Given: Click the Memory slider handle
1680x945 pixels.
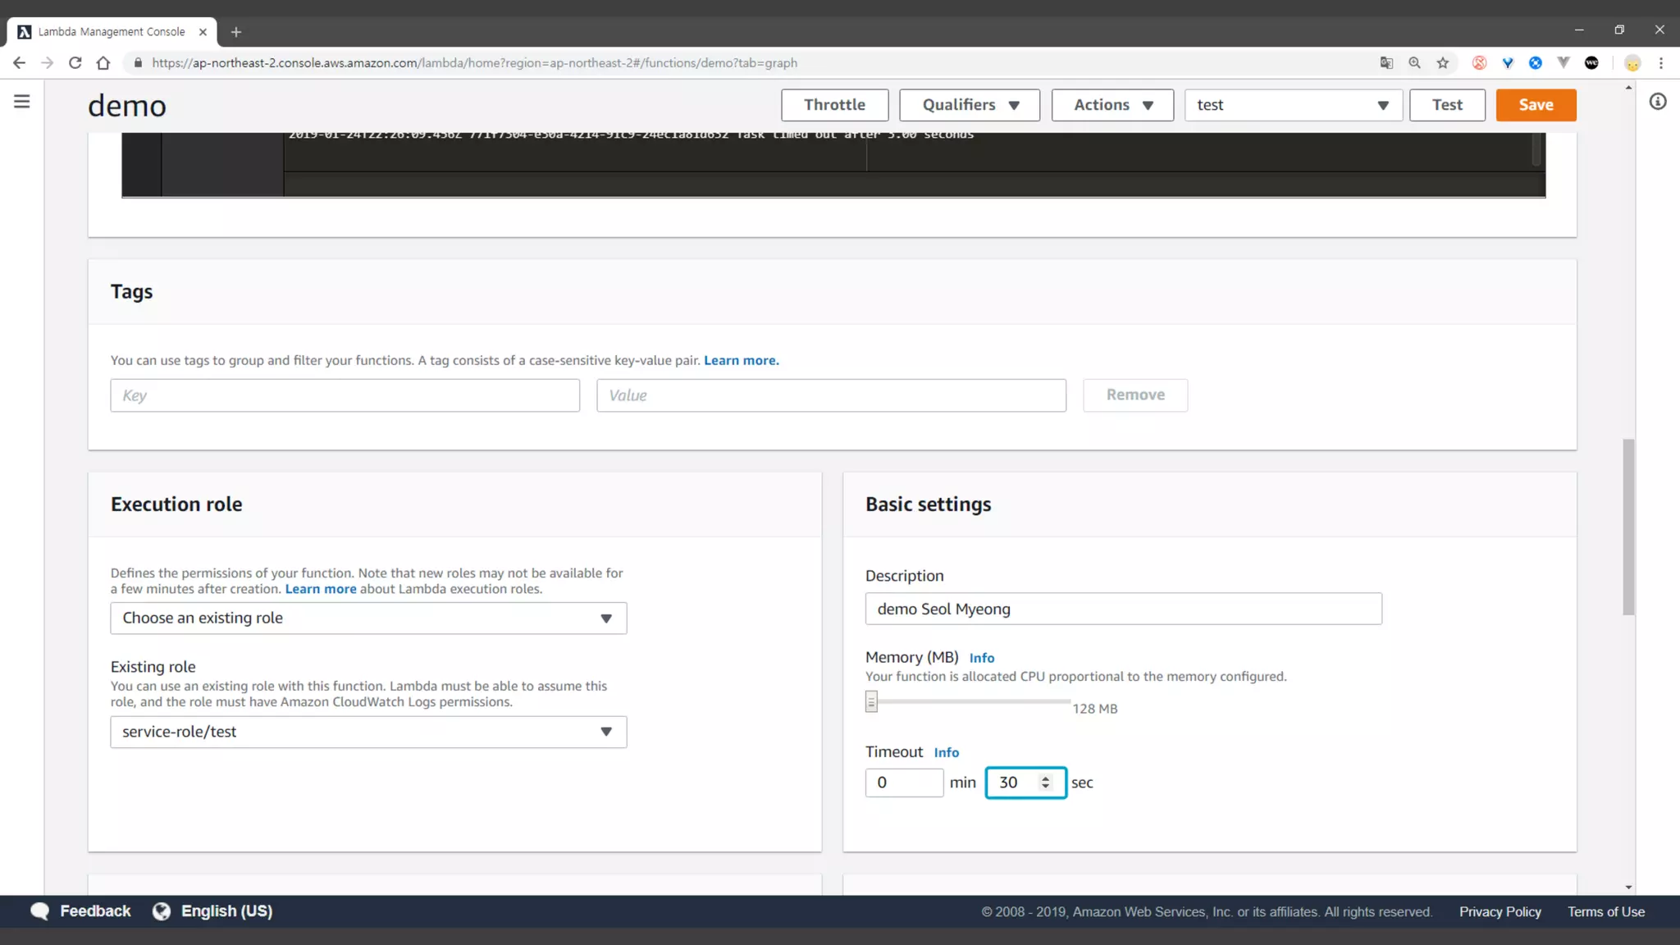Looking at the screenshot, I should (x=871, y=702).
